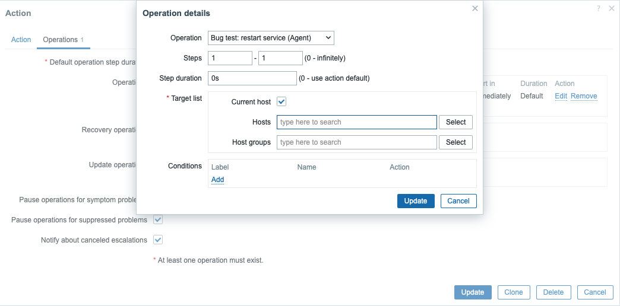
Task: Click the Edit link for the operation
Action: click(561, 96)
